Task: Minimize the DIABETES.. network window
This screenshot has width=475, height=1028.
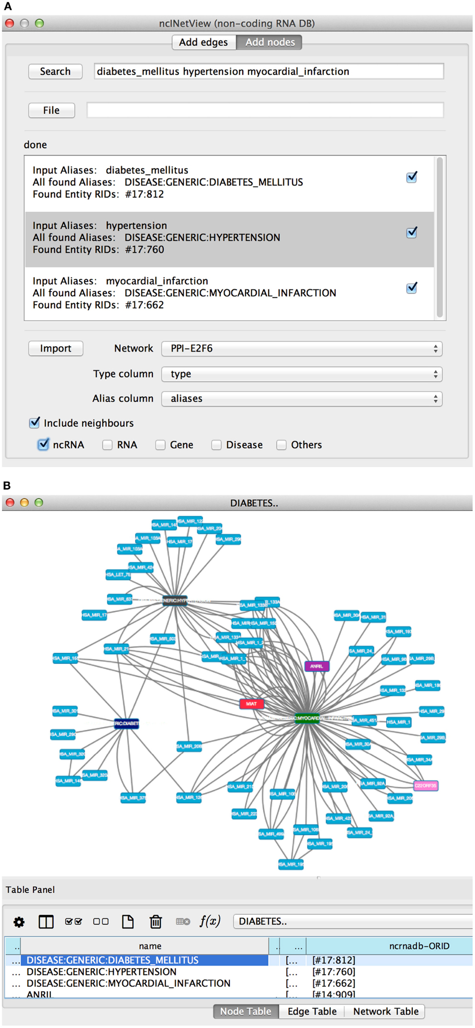Action: point(24,502)
